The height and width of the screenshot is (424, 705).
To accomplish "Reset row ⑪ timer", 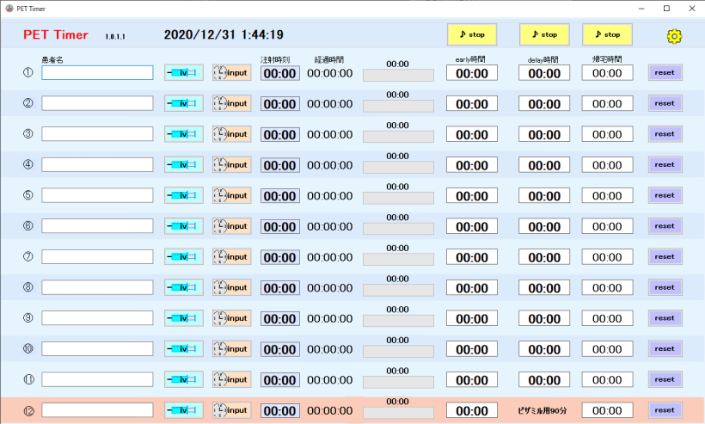I will [x=665, y=379].
